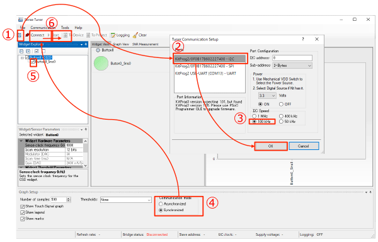Click the Connect toolbar button
Screen dimensions: 378x242
click(35, 35)
